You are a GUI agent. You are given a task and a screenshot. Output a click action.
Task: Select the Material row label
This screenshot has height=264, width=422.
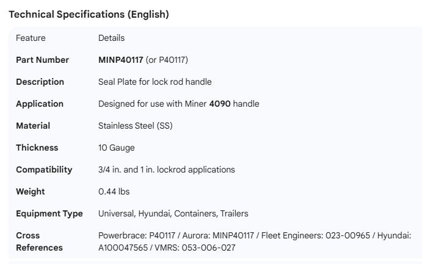33,126
